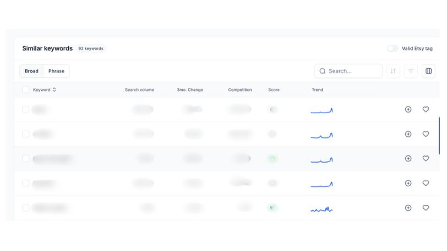Image resolution: width=447 pixels, height=251 pixels.
Task: Click the plus icon in the fourth row
Action: (408, 183)
